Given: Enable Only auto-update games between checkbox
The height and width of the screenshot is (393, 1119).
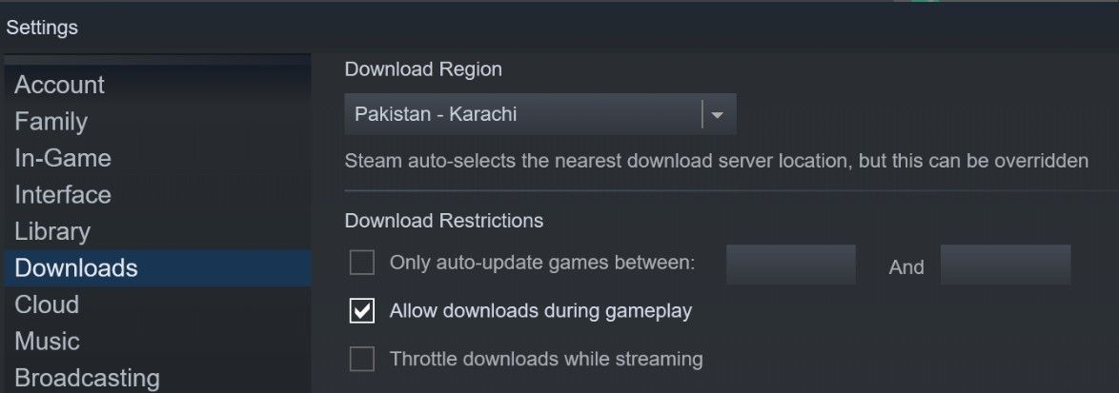Looking at the screenshot, I should (x=362, y=263).
